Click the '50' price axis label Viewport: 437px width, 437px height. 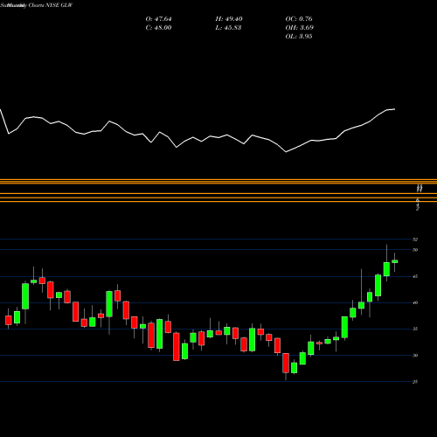pos(415,250)
